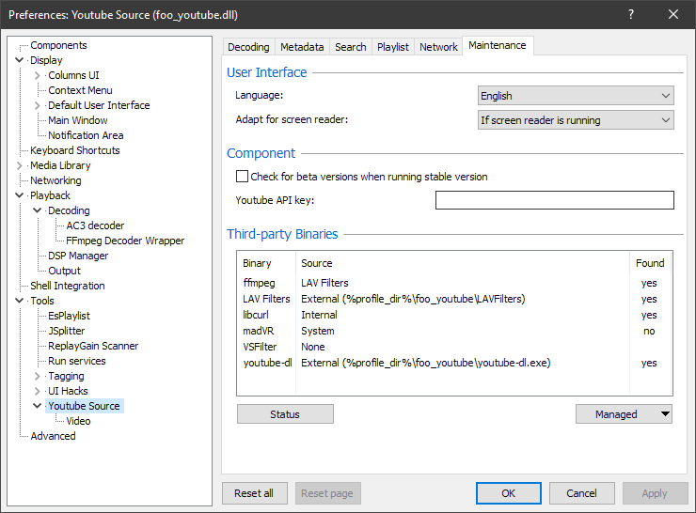The image size is (696, 513).
Task: Select Notification Area tree item
Action: [86, 135]
